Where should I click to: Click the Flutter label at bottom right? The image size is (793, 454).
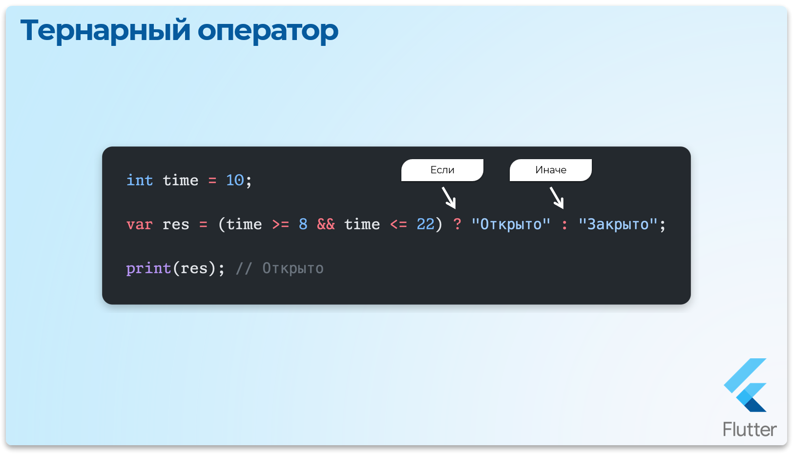click(749, 429)
